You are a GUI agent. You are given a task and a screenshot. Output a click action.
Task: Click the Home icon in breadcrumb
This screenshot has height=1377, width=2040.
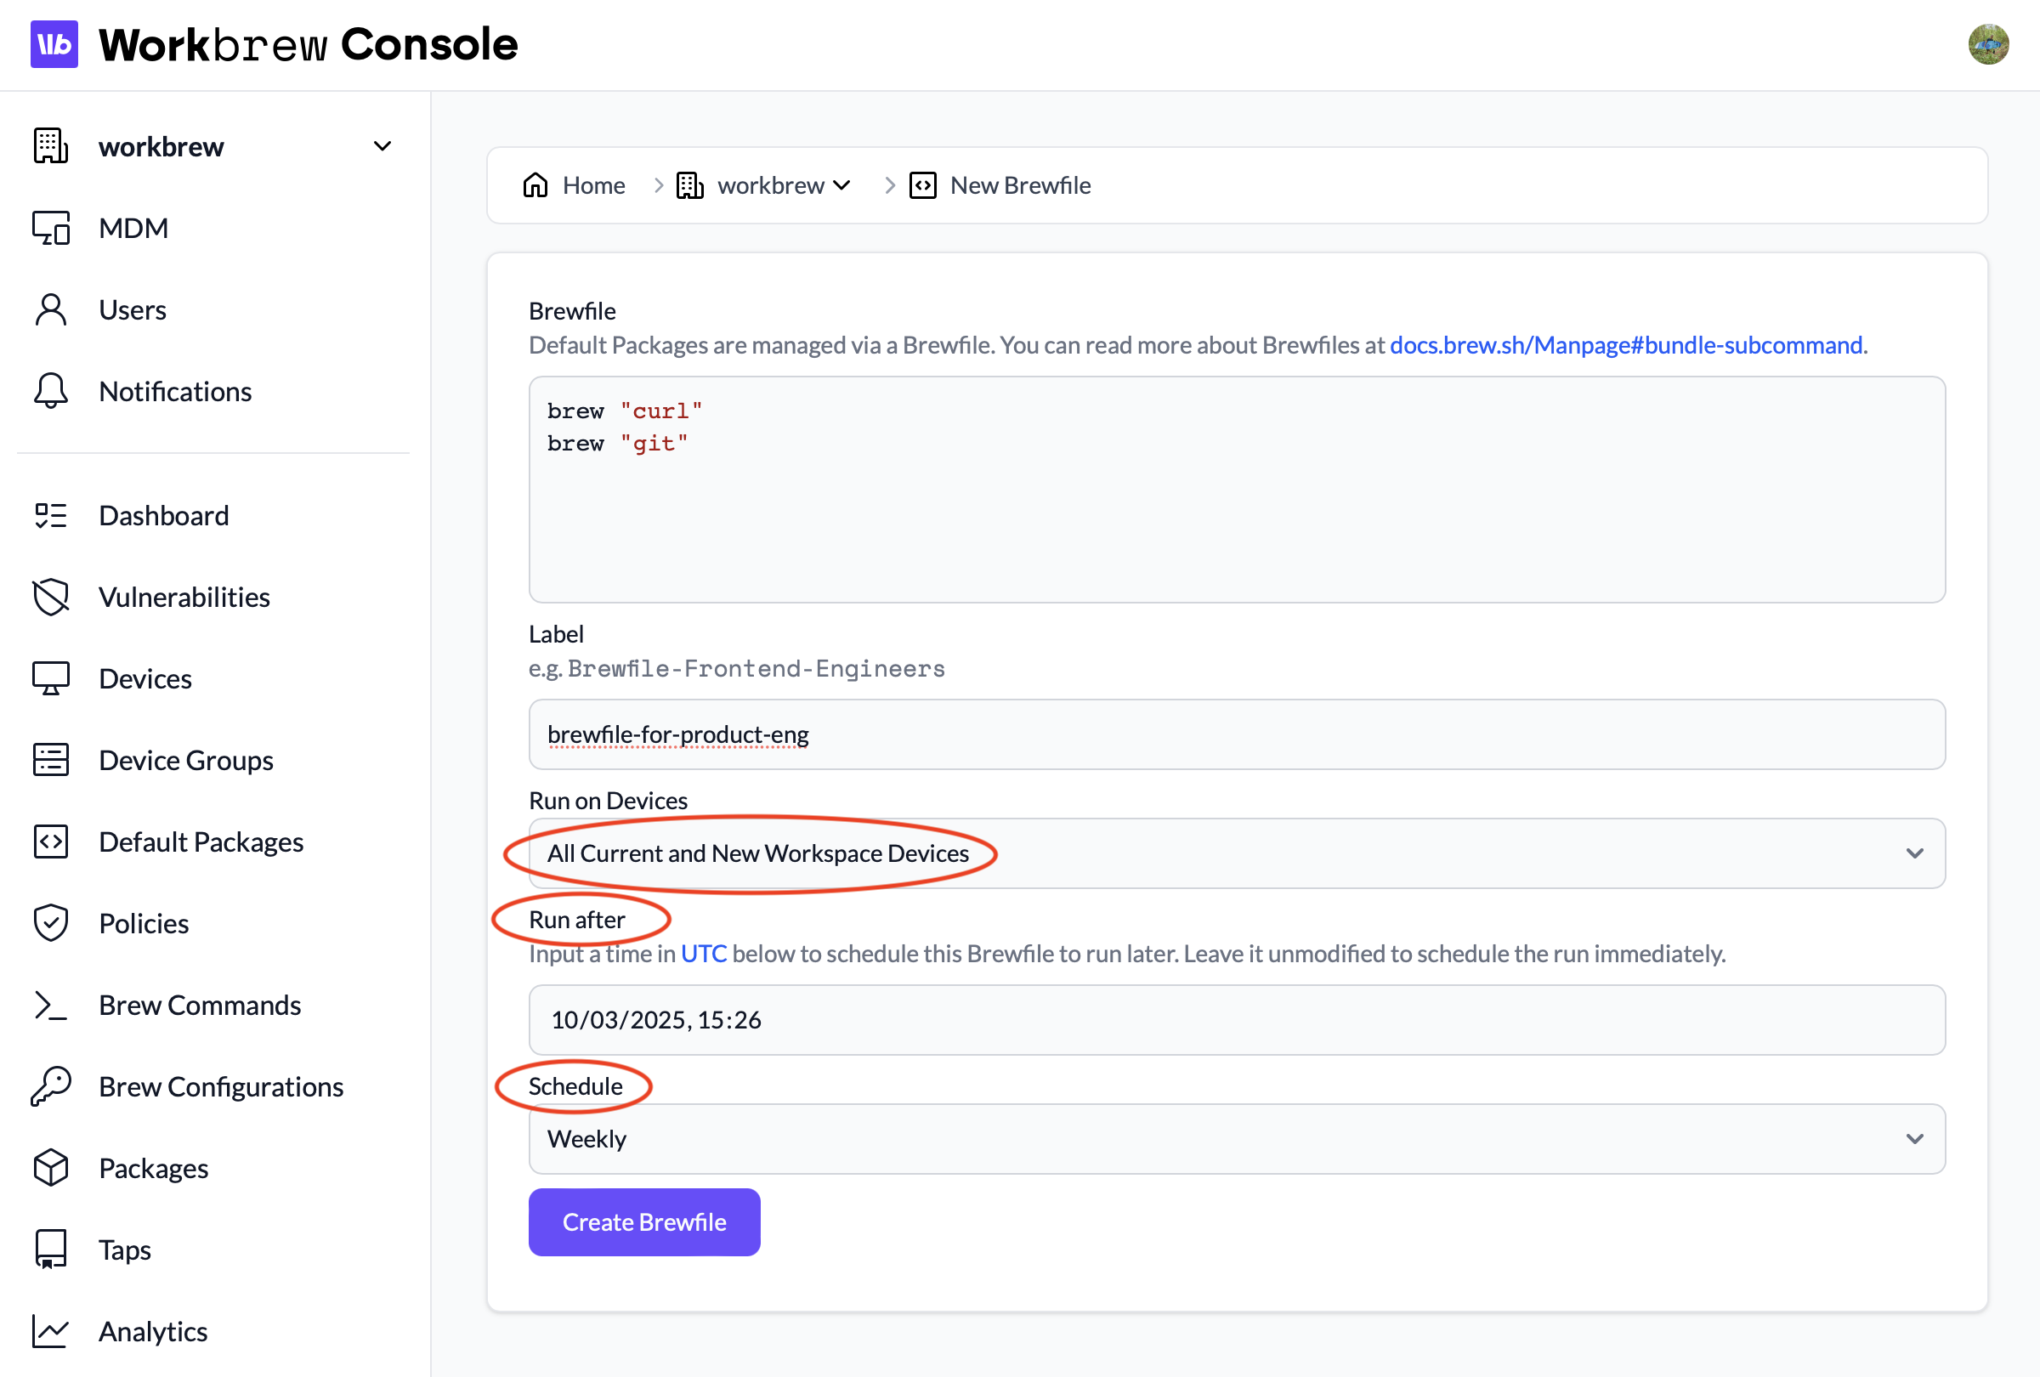pyautogui.click(x=535, y=185)
